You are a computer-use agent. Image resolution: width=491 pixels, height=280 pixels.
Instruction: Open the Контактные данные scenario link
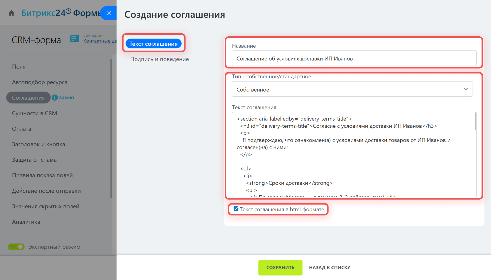pyautogui.click(x=100, y=41)
